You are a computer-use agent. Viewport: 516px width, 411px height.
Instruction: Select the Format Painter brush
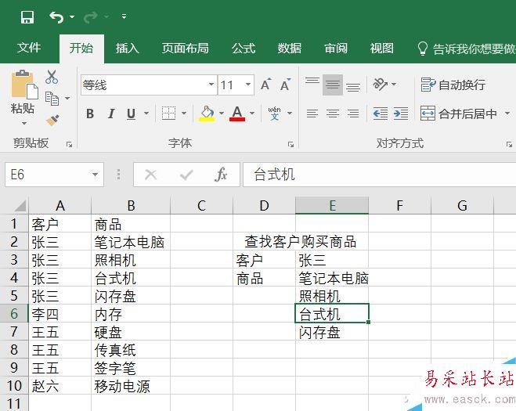coord(52,120)
